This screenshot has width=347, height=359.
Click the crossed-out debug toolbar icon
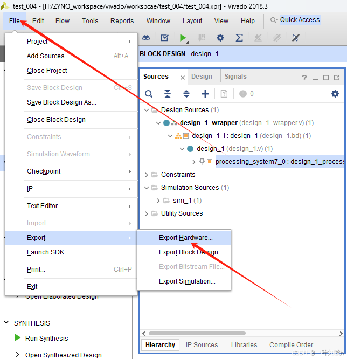[x=295, y=38]
